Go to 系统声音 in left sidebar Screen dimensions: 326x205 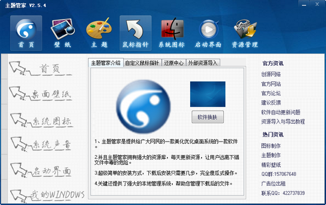41,144
